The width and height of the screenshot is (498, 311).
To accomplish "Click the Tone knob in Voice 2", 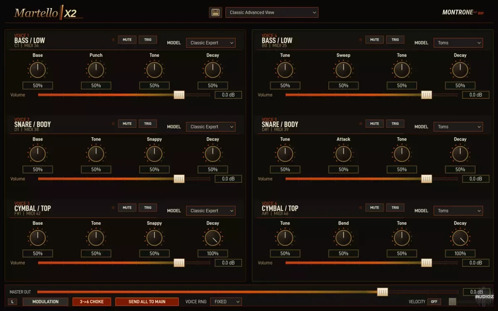I will (96, 154).
